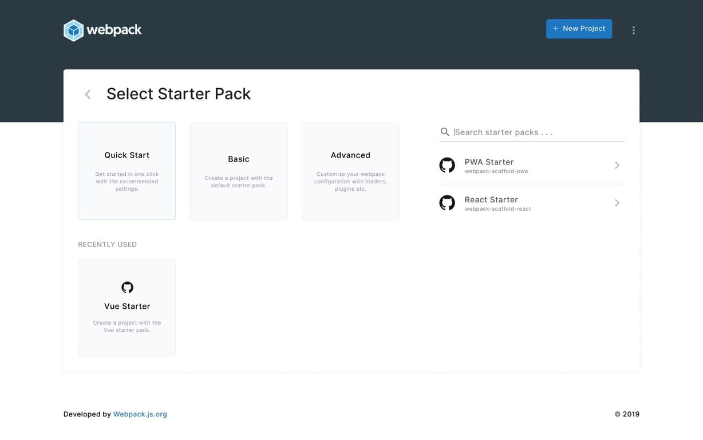Select the Advanced starter card
The width and height of the screenshot is (703, 440).
pos(350,170)
